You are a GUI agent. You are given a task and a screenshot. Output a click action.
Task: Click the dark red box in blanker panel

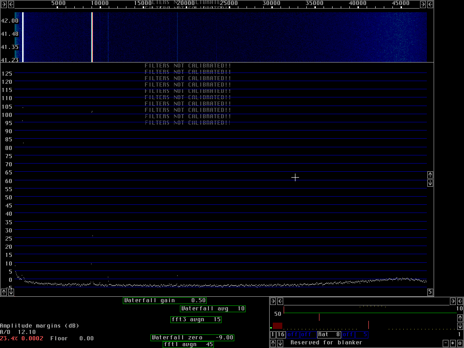[x=278, y=325]
